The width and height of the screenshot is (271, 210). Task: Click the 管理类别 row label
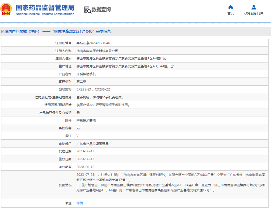[65, 82]
